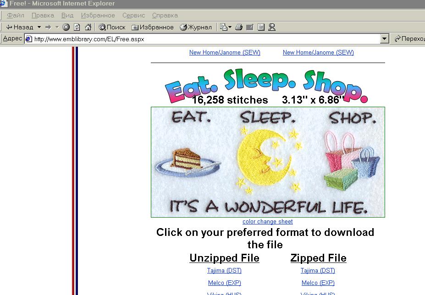Open the forward history dropdown arrow

coord(57,27)
